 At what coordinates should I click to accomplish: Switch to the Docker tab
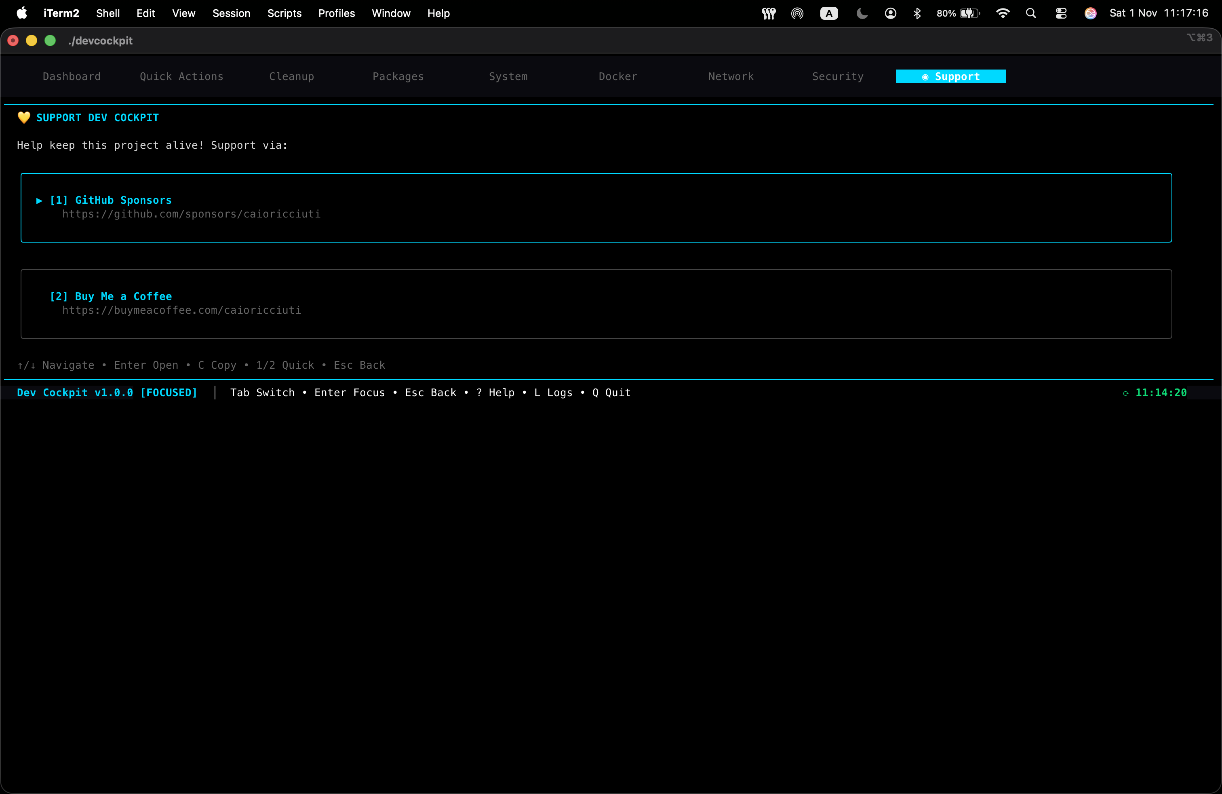pyautogui.click(x=617, y=76)
